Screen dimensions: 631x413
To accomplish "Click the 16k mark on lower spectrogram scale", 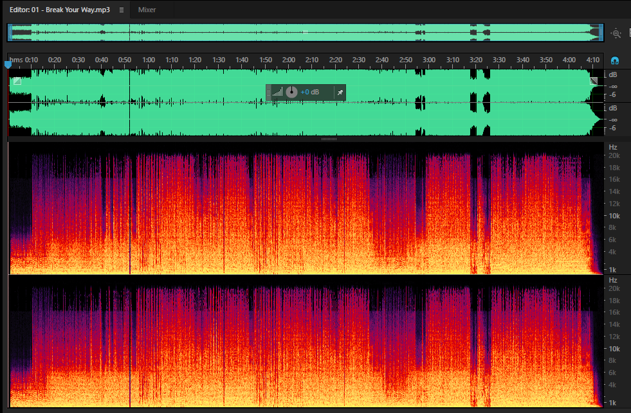I will [x=614, y=313].
